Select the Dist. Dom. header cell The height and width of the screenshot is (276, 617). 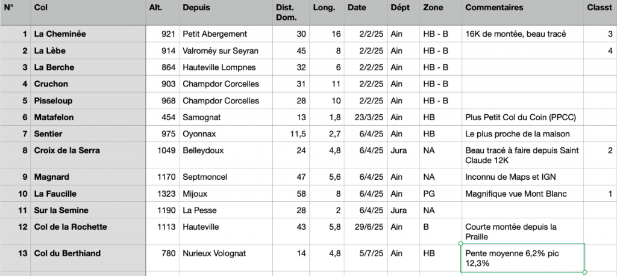(291, 13)
